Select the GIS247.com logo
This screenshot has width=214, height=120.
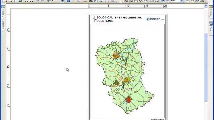click(x=155, y=19)
